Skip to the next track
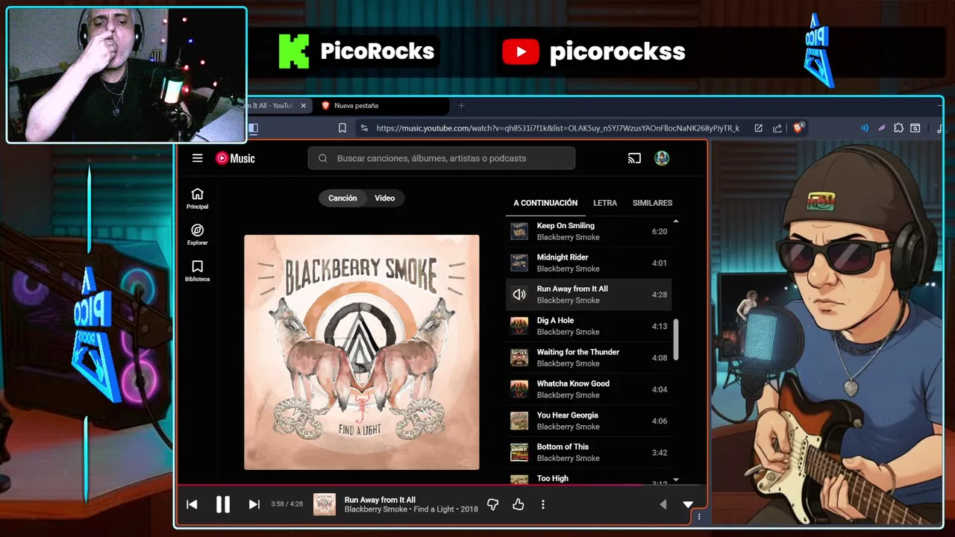 (254, 504)
